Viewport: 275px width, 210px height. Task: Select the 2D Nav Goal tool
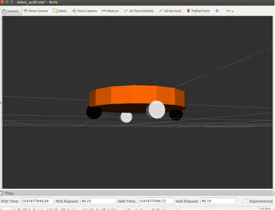[170, 11]
